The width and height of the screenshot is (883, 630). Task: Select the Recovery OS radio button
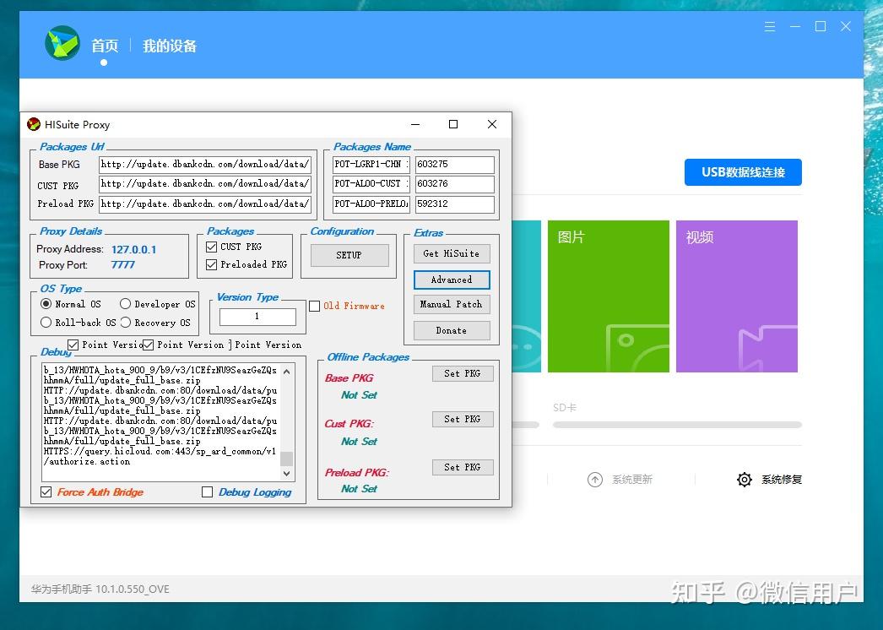[x=125, y=322]
